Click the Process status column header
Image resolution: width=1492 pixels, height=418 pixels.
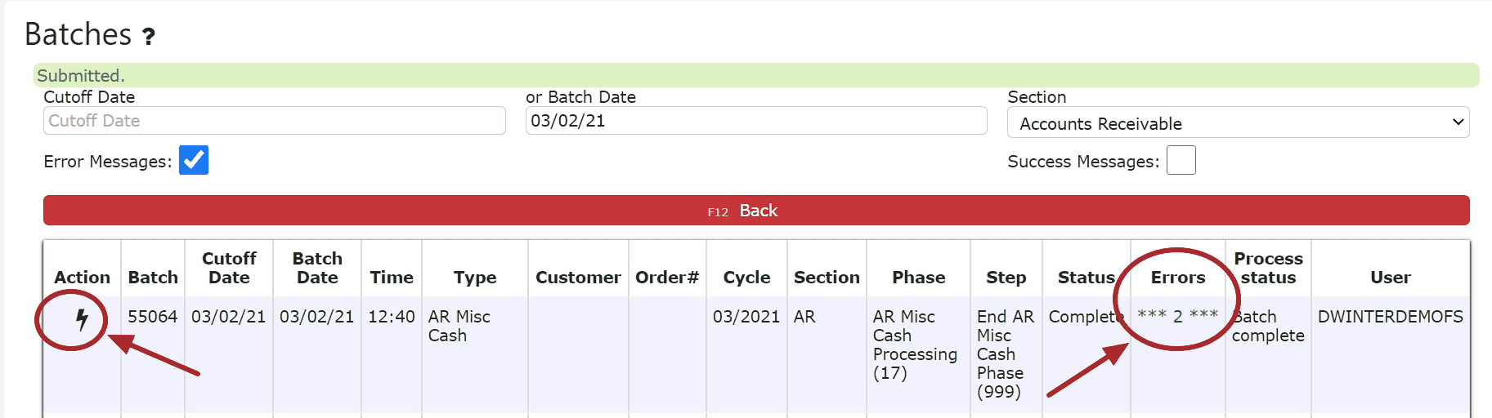click(1268, 268)
